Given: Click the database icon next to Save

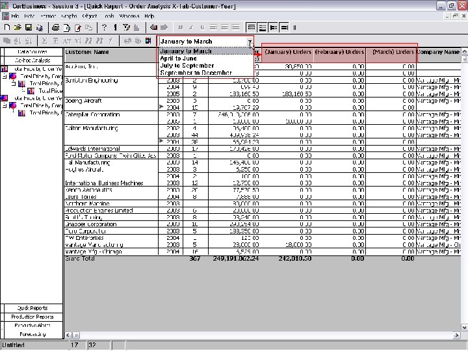Looking at the screenshot, I should pos(40,28).
